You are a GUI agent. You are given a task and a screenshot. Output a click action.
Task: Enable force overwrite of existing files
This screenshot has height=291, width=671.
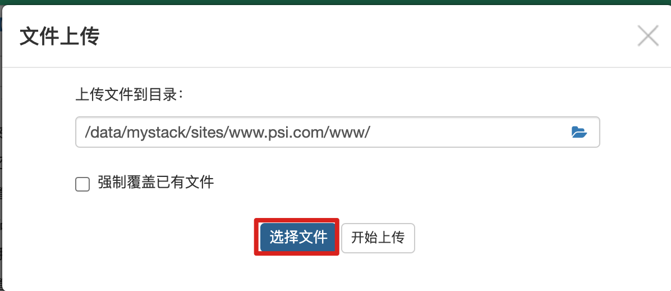[82, 184]
